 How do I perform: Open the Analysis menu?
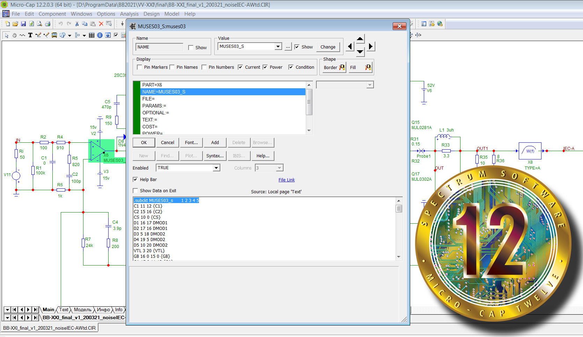coord(129,14)
